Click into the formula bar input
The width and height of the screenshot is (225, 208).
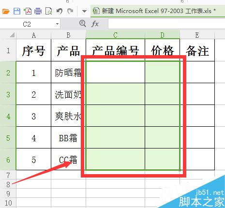[x=166, y=24]
